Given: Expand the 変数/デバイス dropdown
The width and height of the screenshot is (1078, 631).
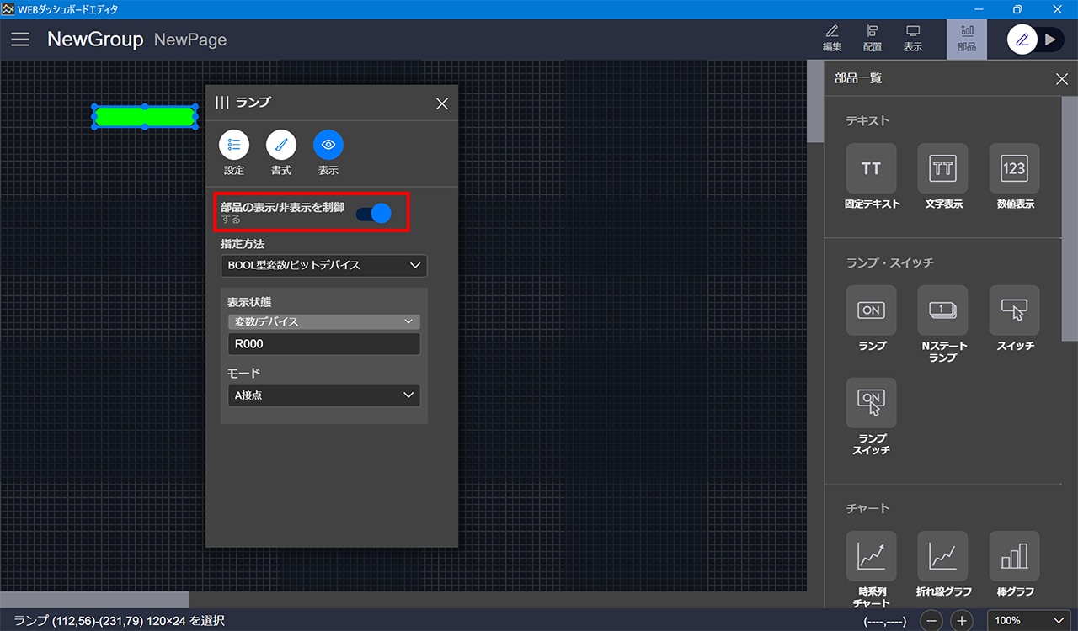Looking at the screenshot, I should (x=323, y=321).
